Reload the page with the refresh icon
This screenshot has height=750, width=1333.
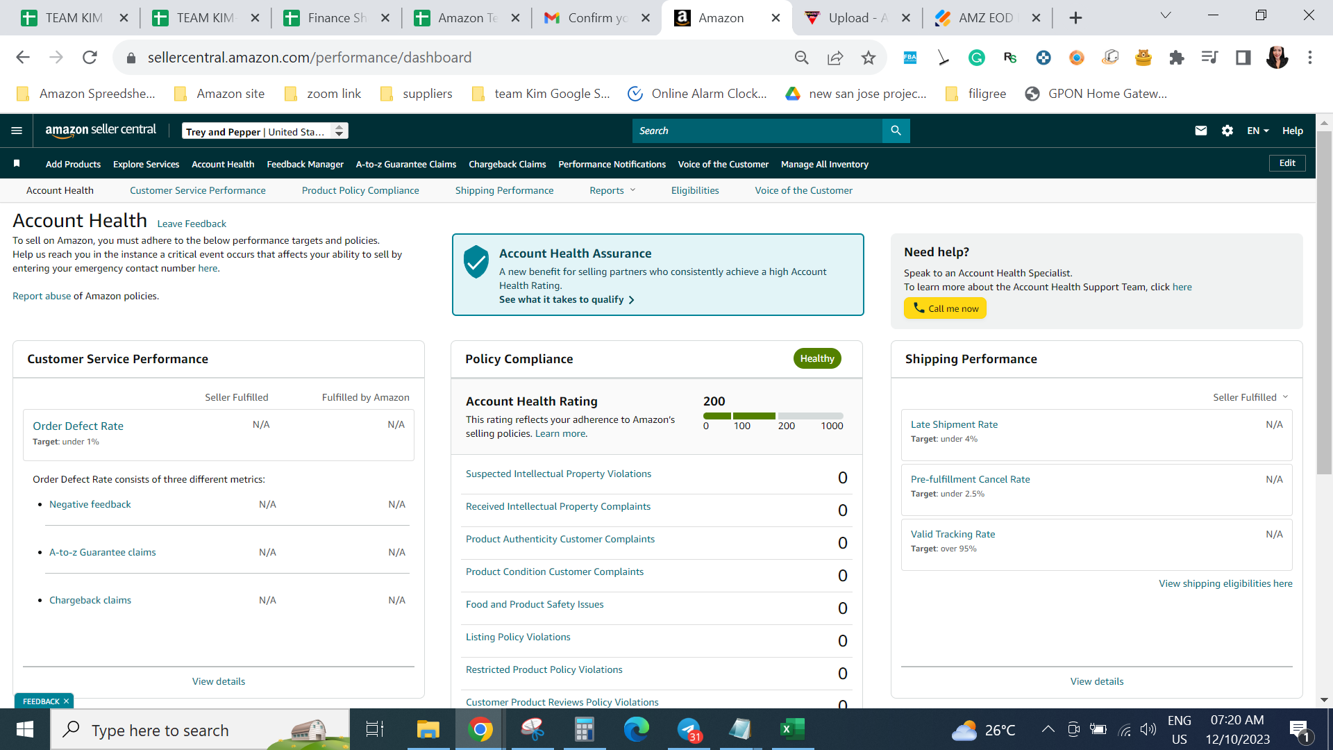(x=90, y=58)
